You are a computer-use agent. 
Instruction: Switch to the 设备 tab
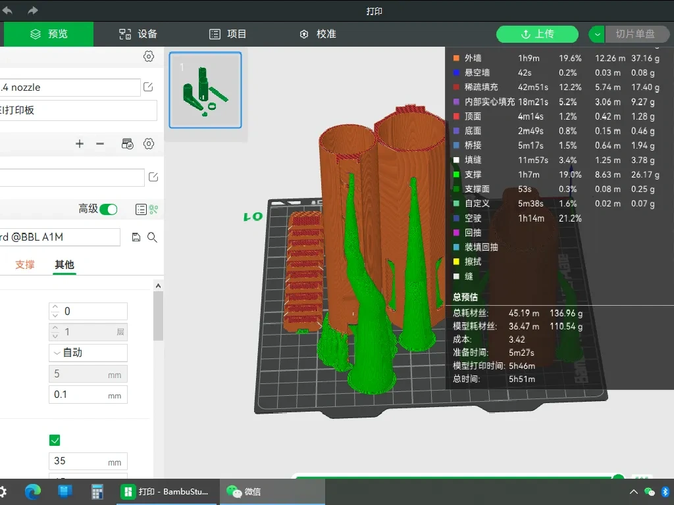138,34
